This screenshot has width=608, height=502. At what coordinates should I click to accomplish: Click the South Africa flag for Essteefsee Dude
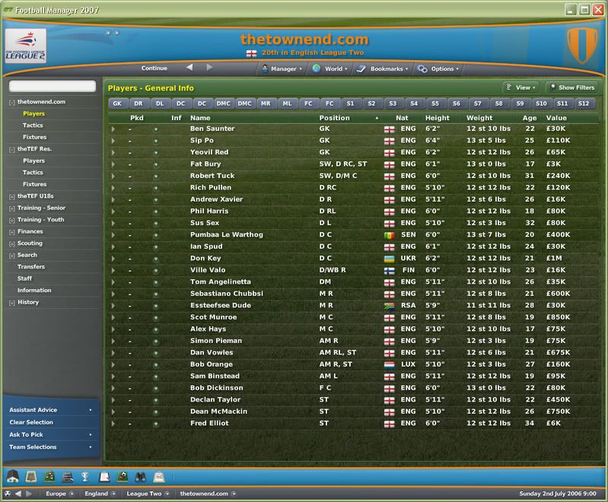pos(390,306)
